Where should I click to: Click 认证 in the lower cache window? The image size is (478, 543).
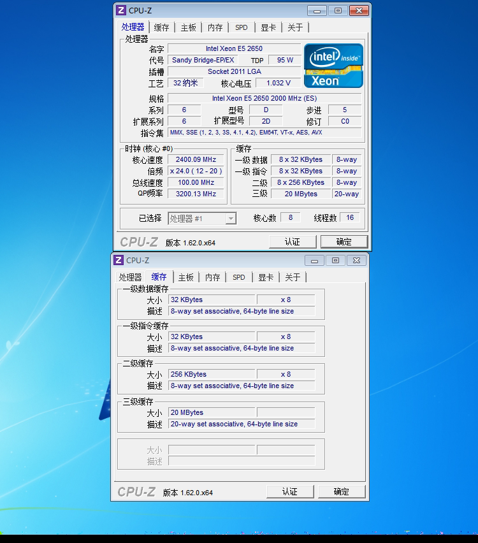[x=290, y=491]
